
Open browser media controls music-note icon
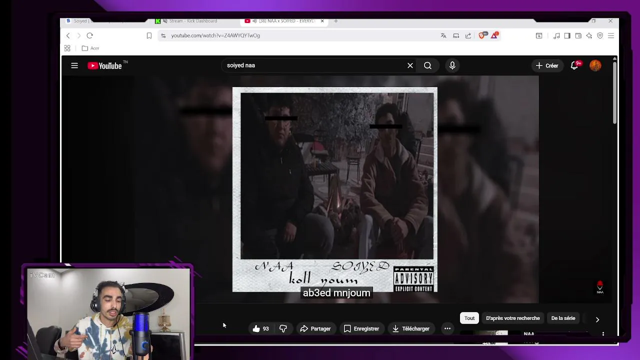[x=556, y=35]
